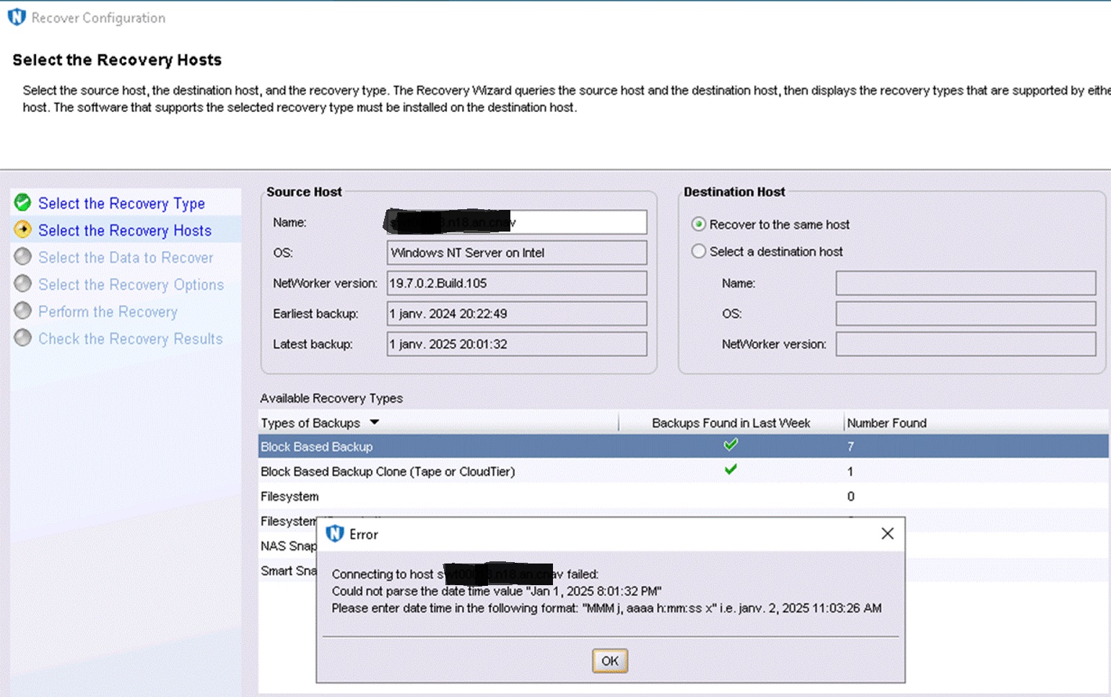Click the gray circle icon beside Check the Recovery Results

22,338
